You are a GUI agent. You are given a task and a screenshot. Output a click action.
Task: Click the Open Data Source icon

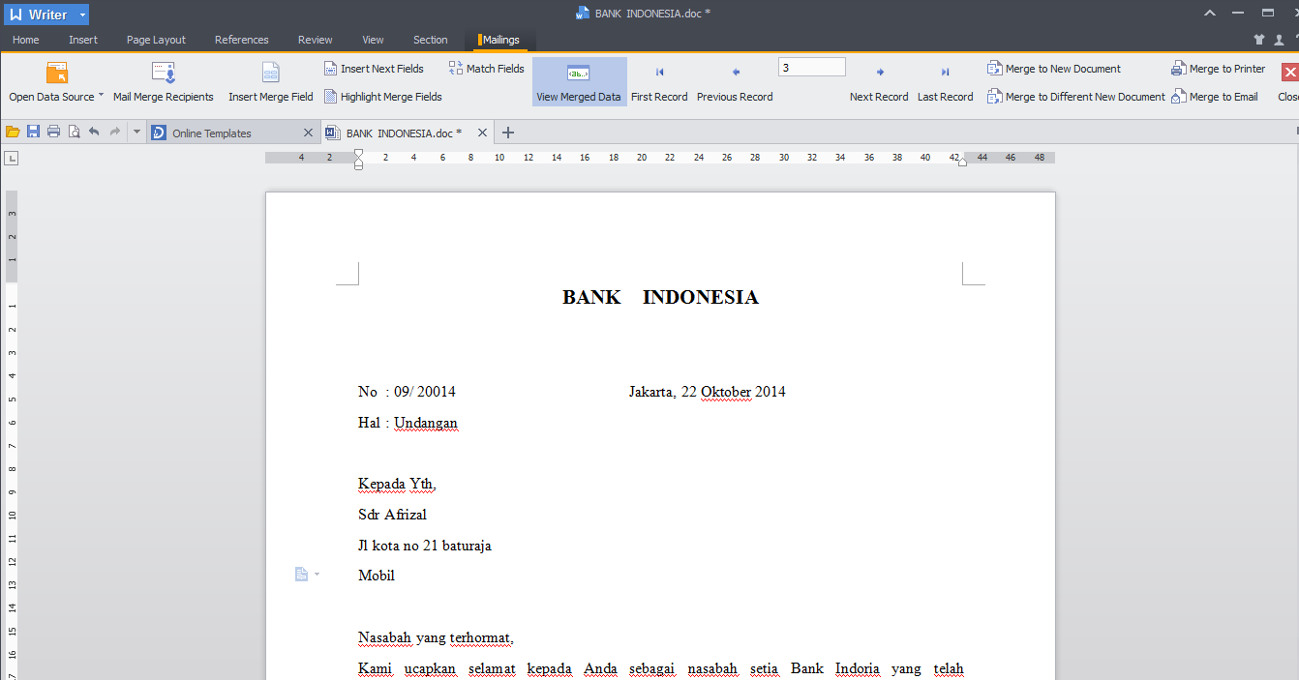pos(56,73)
